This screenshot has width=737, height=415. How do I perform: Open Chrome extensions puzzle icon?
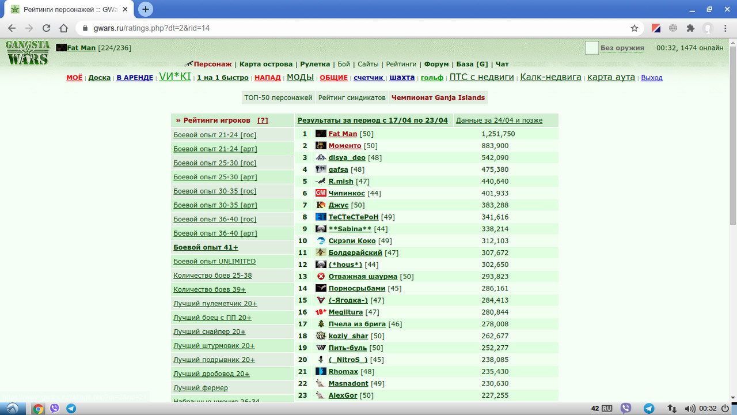(690, 28)
